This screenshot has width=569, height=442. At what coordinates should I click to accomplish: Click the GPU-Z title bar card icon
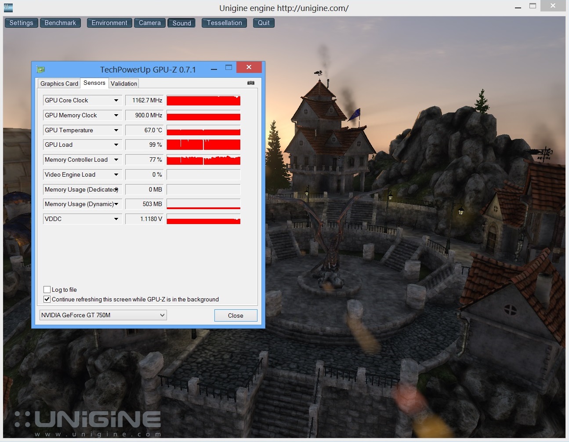coord(41,69)
